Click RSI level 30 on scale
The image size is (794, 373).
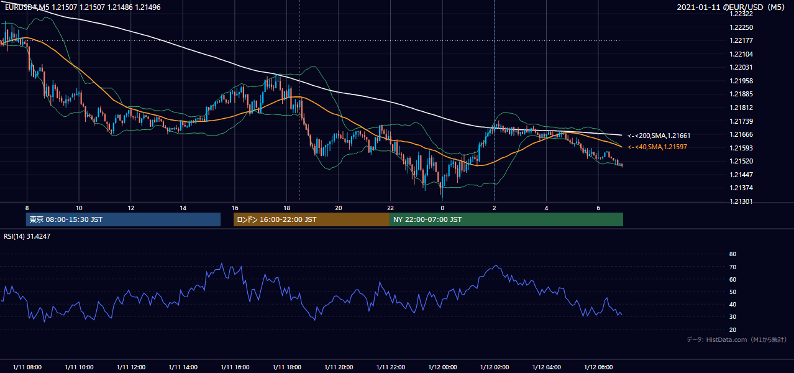pos(732,317)
